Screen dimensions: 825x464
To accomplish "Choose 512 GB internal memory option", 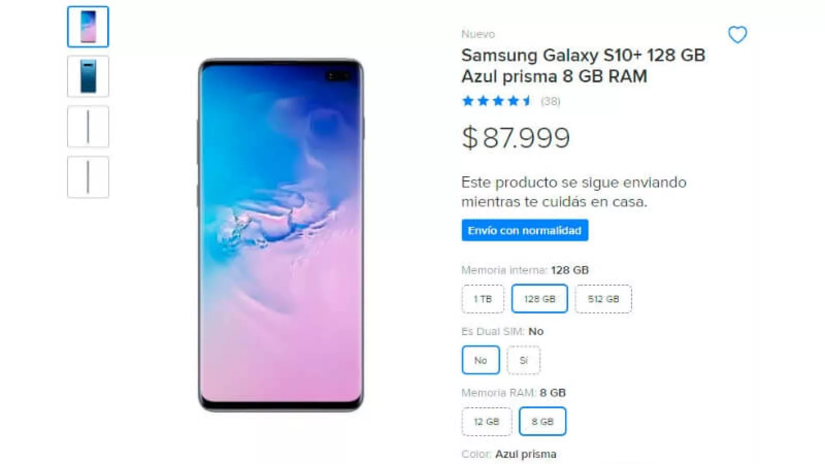I will (x=603, y=299).
